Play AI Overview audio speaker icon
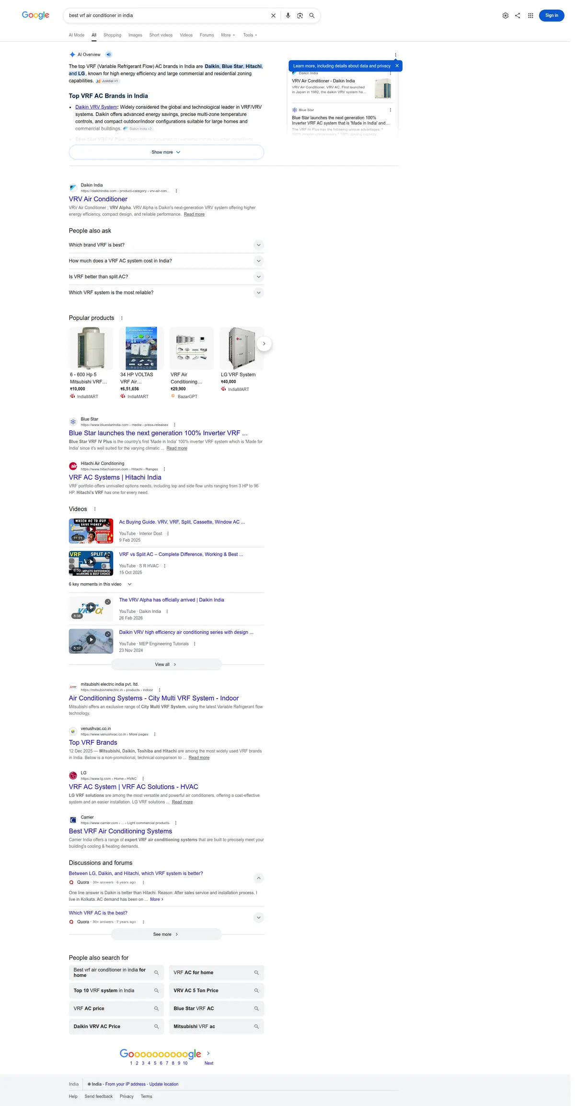Screen dimensions: 575x1106 tap(109, 55)
